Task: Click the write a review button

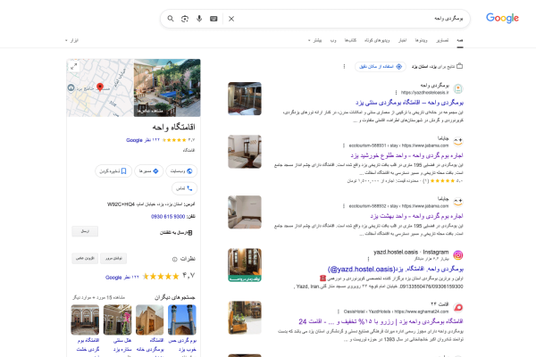Action: tap(113, 258)
